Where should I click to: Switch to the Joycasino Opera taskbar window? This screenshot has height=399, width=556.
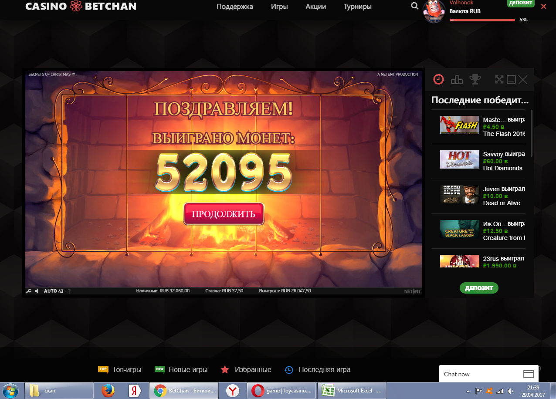(281, 391)
